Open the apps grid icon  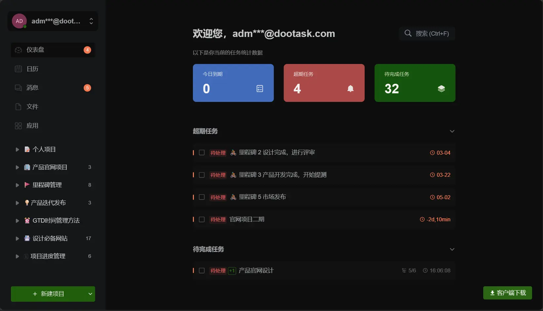pos(18,126)
